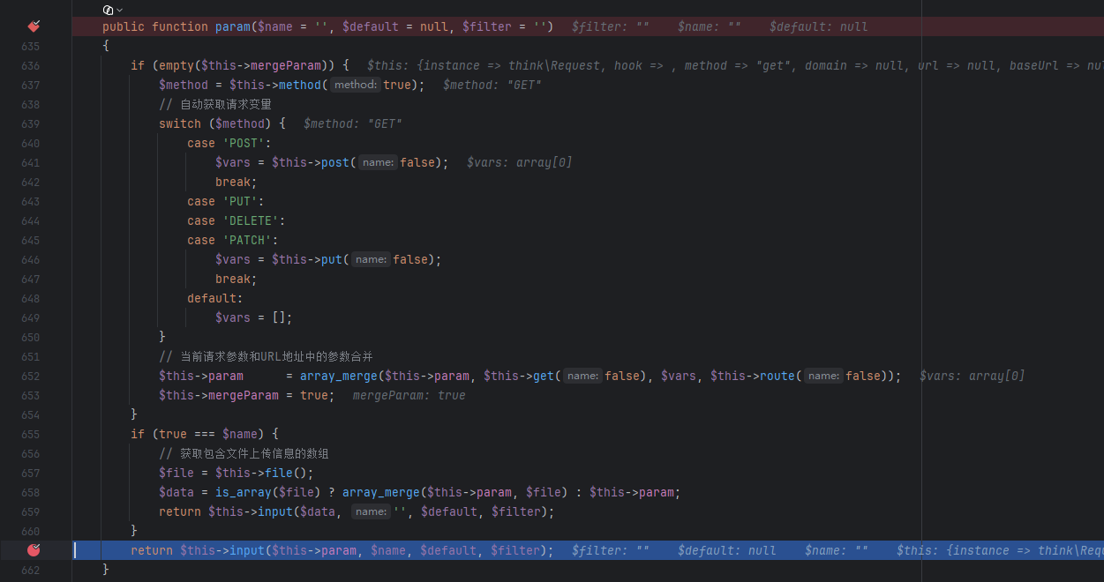Click the 'put' method call on line 646
This screenshot has width=1104, height=582.
332,259
